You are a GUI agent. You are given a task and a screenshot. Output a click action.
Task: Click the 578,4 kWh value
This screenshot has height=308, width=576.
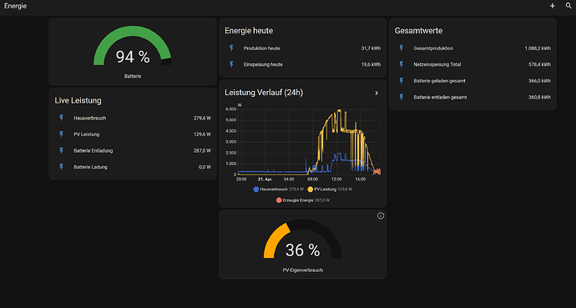point(539,64)
